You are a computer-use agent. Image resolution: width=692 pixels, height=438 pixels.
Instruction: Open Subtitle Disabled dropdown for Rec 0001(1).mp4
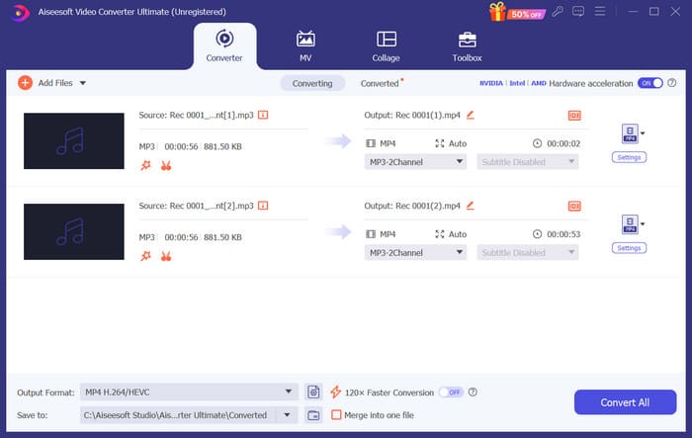coord(528,162)
